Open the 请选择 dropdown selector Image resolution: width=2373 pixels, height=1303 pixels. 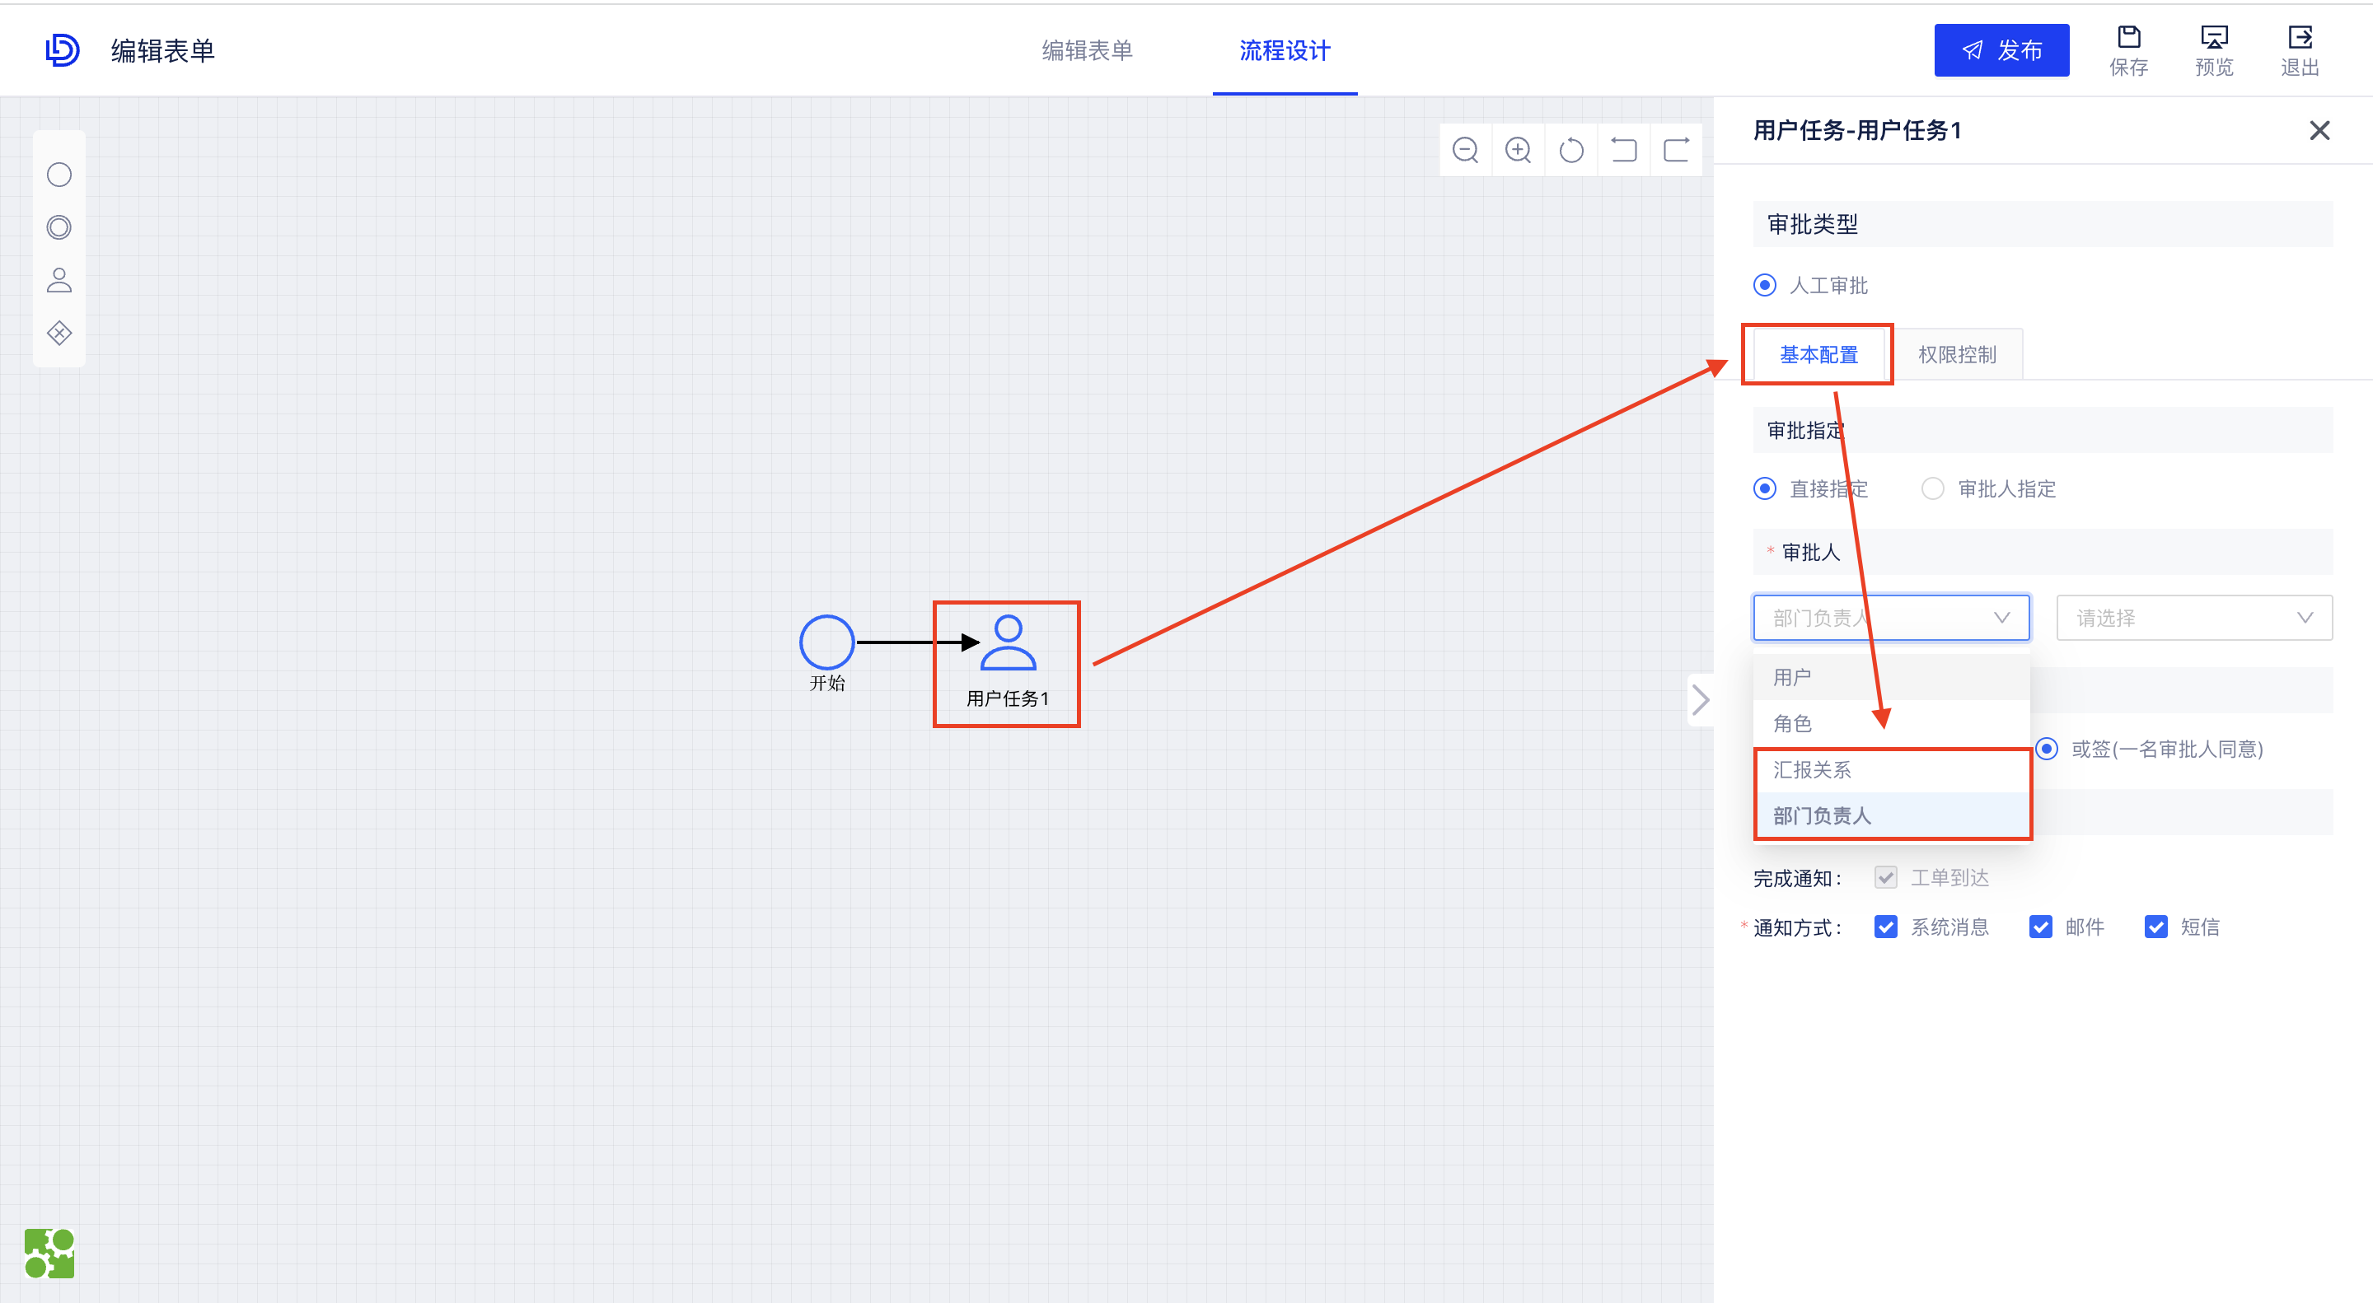tap(2194, 618)
